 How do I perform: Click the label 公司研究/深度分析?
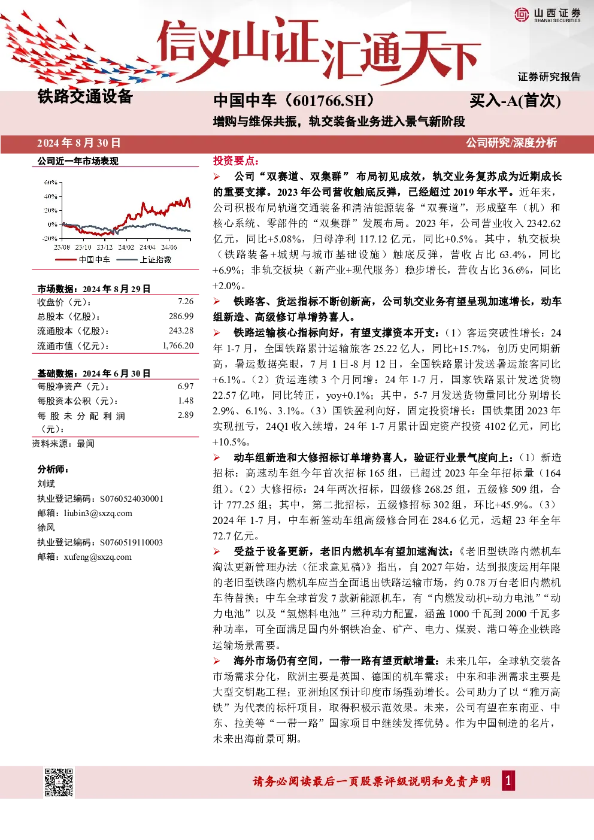point(511,143)
